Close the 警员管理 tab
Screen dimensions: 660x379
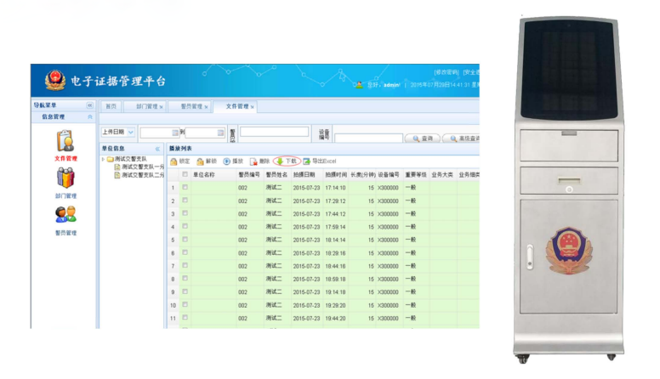(206, 107)
